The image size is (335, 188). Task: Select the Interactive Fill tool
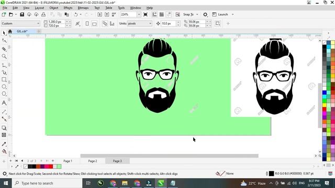click(x=4, y=151)
